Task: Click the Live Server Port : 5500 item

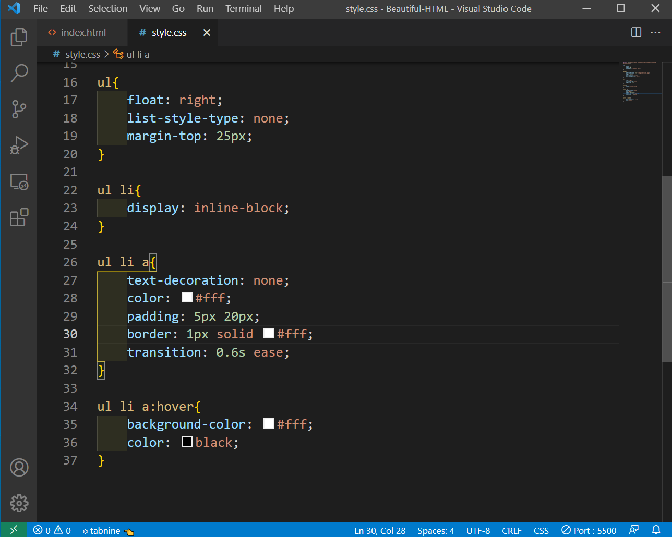Action: pos(589,530)
